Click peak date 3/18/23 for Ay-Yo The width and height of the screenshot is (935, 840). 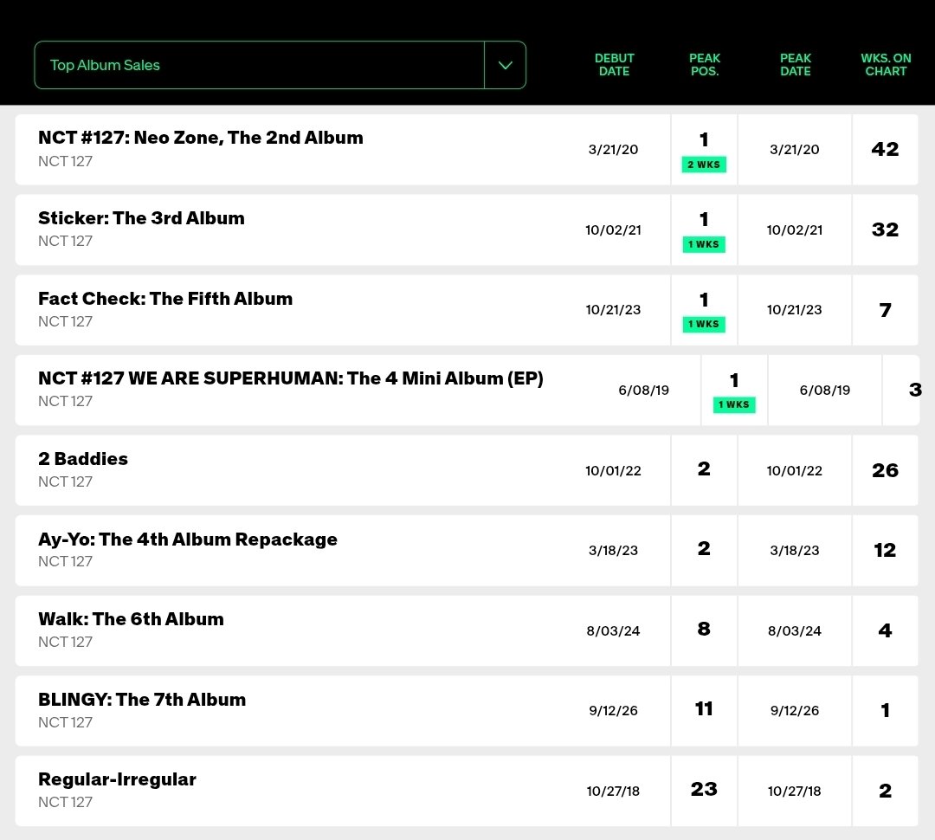(794, 551)
